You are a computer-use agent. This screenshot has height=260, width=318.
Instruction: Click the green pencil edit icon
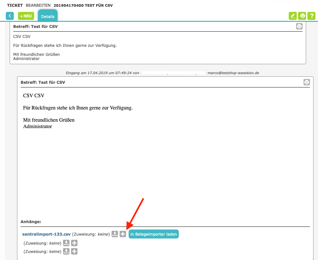tap(293, 16)
